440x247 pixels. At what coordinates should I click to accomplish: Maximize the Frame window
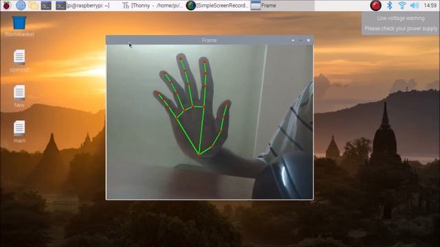[300, 40]
